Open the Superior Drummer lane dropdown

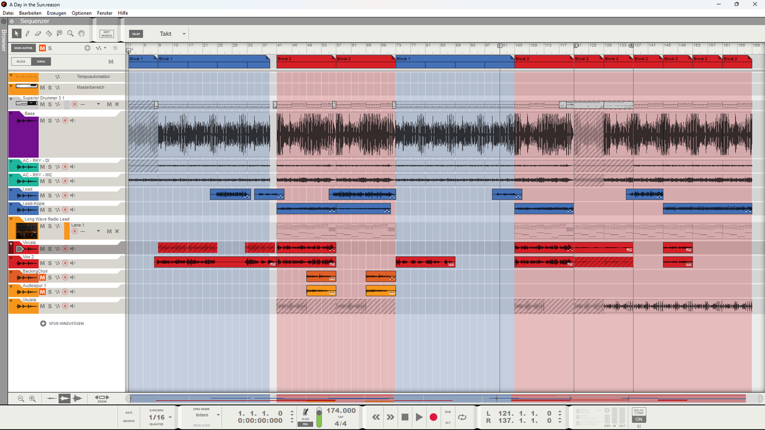[99, 105]
